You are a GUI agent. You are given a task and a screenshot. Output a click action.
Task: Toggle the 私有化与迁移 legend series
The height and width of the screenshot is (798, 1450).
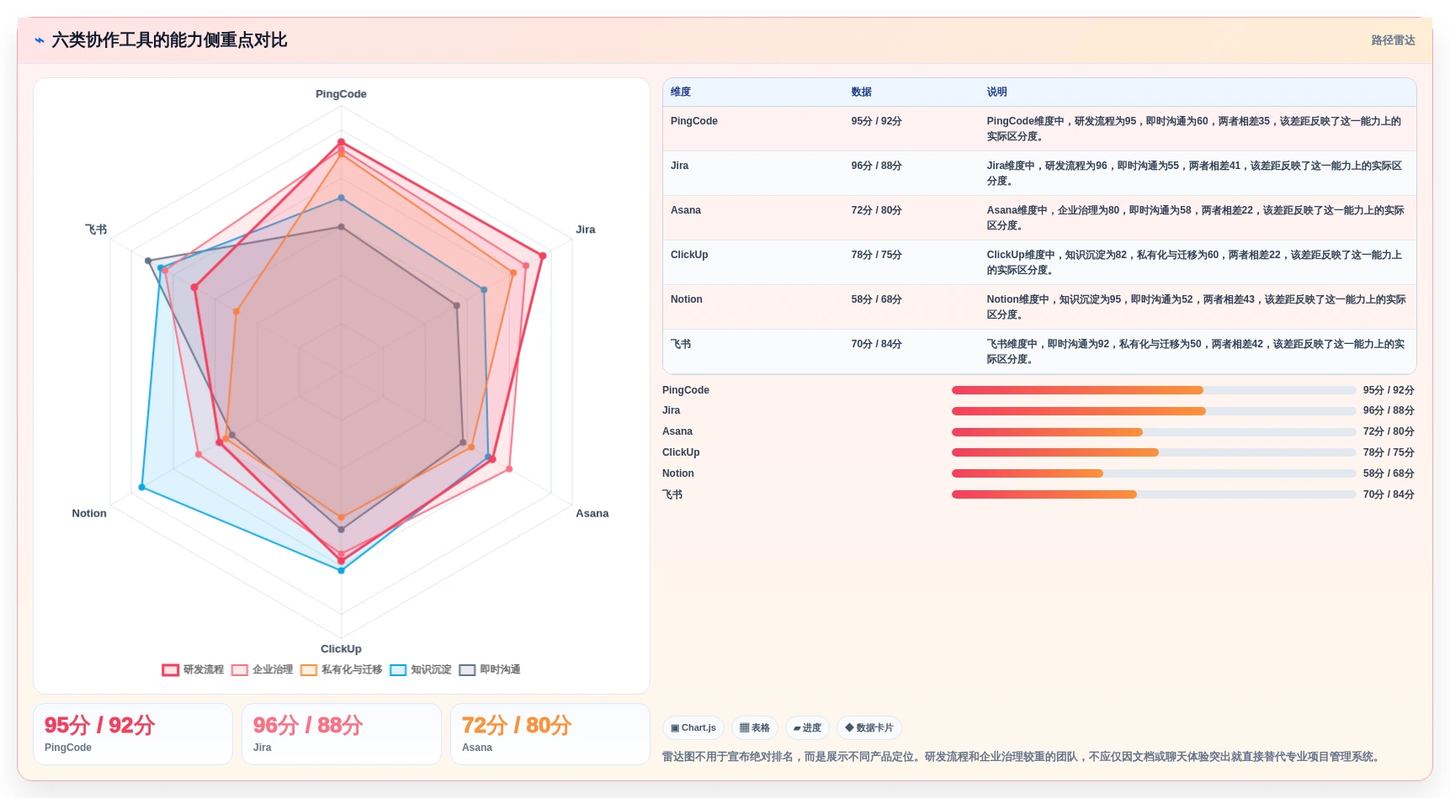coord(341,670)
